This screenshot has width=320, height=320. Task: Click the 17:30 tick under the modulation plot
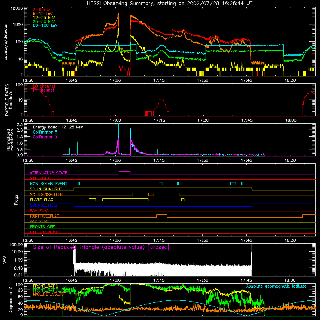(x=203, y=160)
